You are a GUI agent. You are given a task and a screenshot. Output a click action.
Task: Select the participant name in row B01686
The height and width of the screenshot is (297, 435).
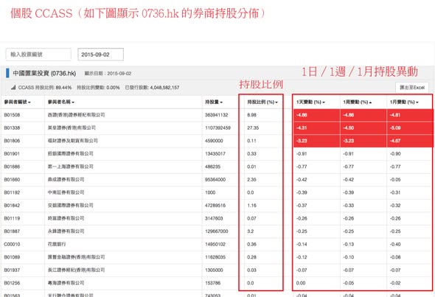(x=71, y=167)
